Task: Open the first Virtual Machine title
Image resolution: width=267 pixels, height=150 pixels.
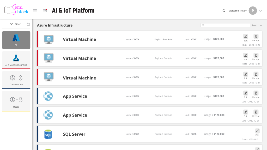Action: click(79, 39)
